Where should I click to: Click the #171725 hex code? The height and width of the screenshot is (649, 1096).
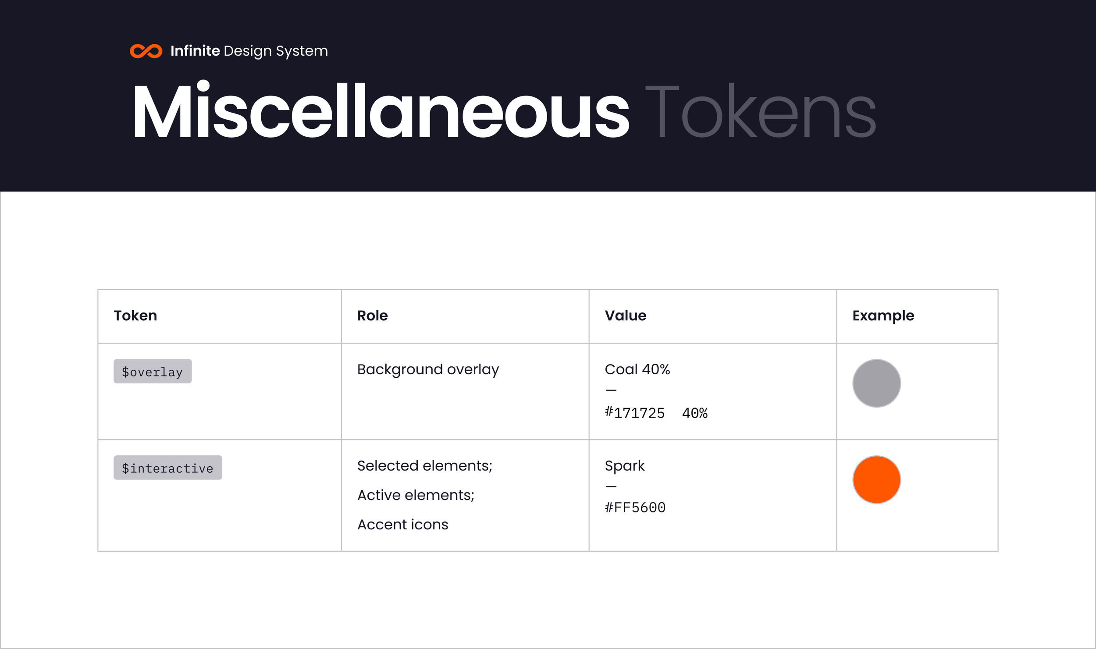[x=635, y=413]
